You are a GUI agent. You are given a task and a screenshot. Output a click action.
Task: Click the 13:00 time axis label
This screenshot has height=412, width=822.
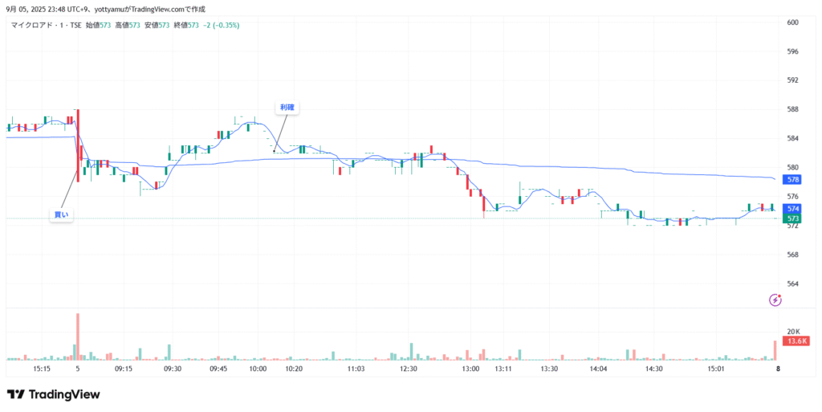[470, 369]
